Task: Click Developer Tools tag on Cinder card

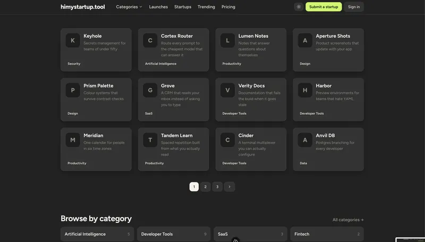Action: [x=234, y=163]
